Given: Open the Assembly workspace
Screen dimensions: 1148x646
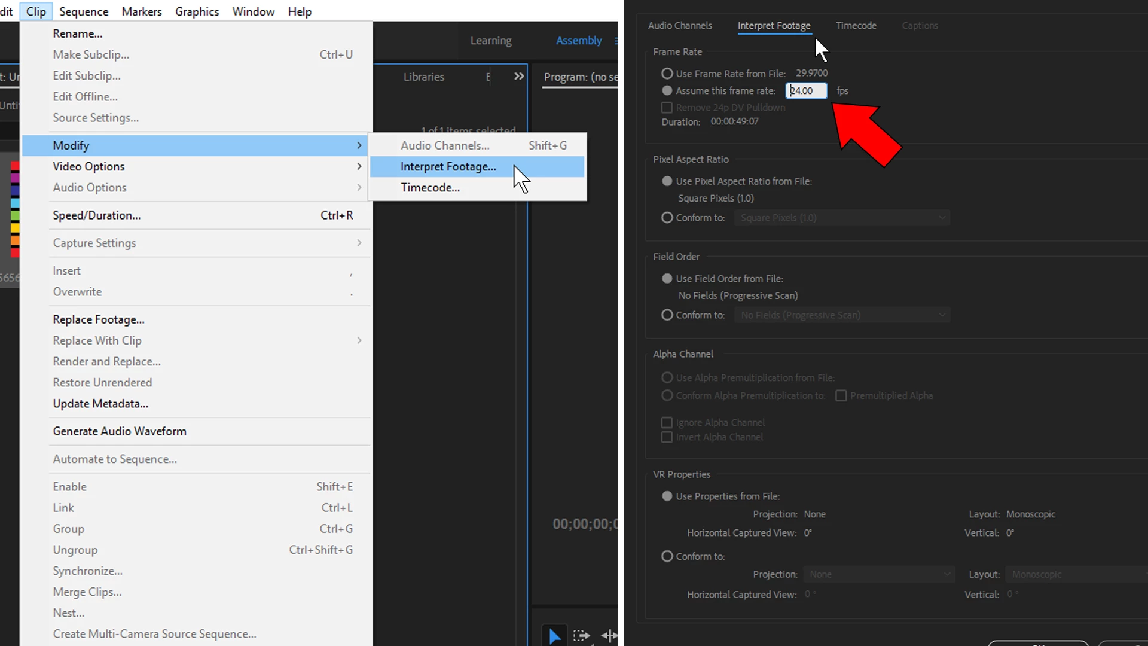Looking at the screenshot, I should point(578,41).
